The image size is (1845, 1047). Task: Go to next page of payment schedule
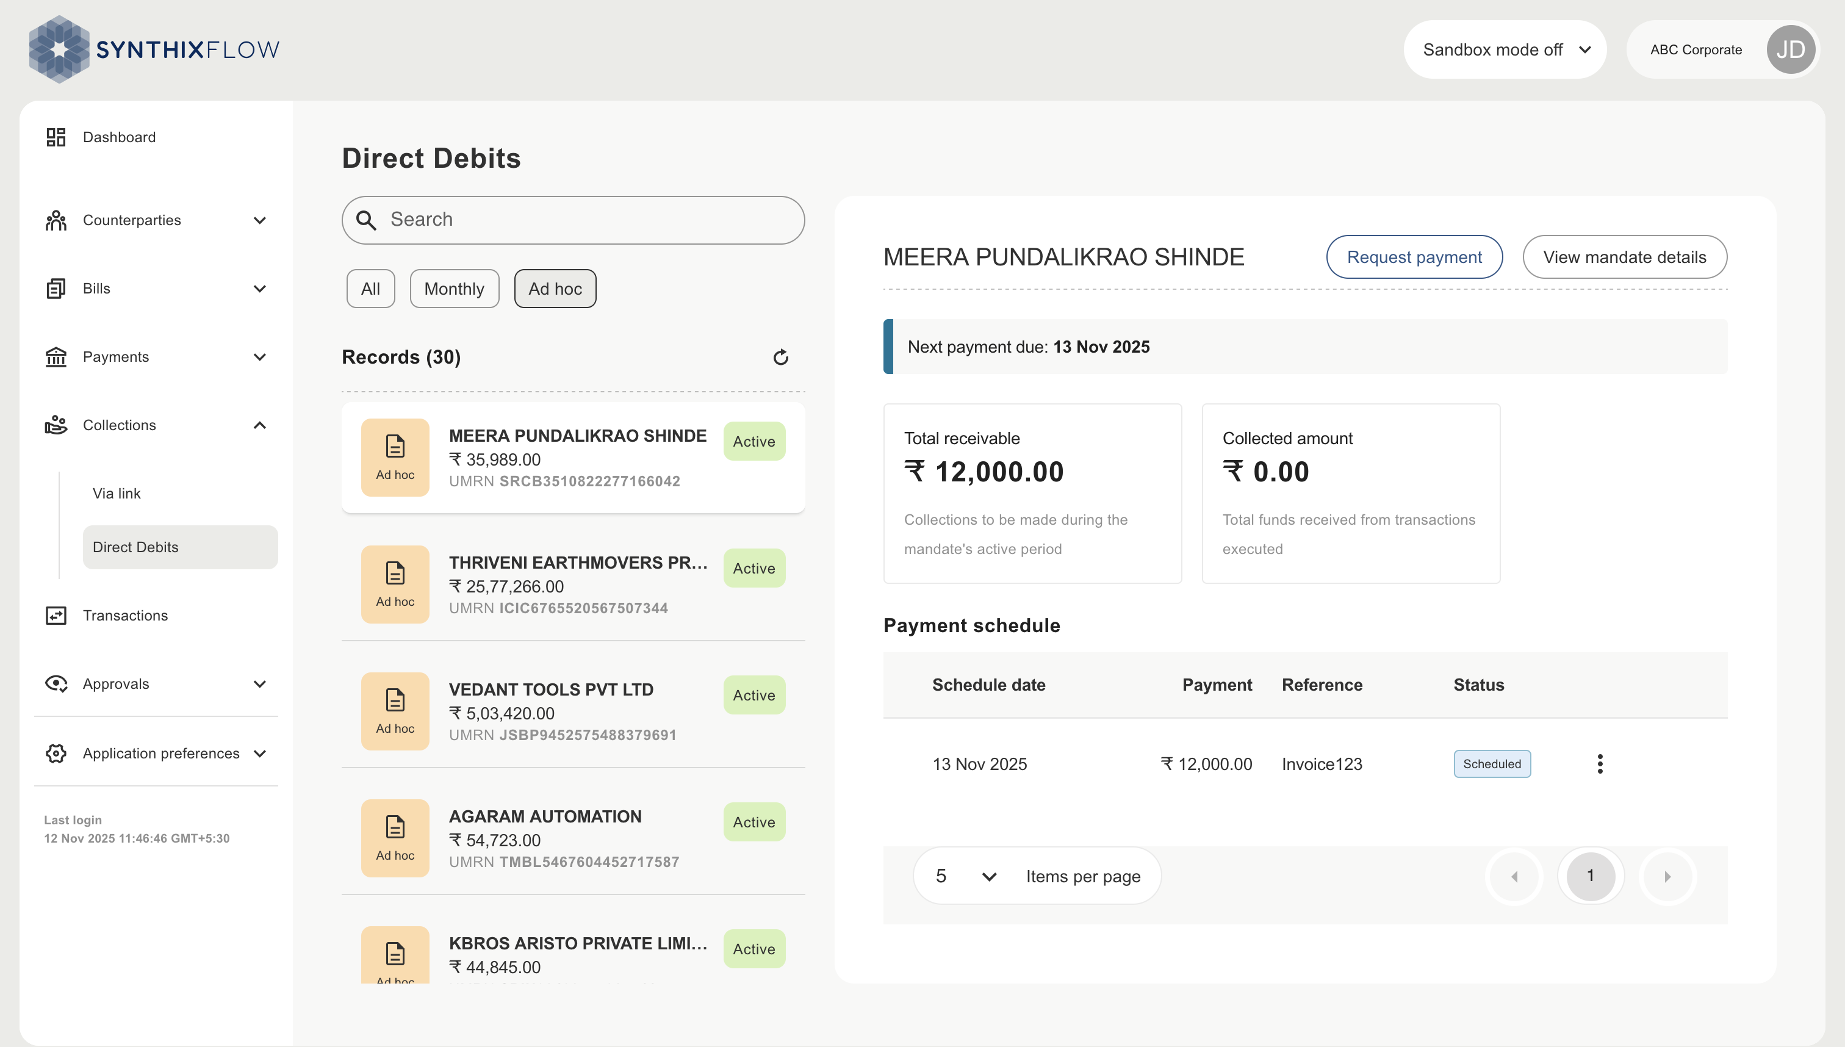(x=1668, y=876)
